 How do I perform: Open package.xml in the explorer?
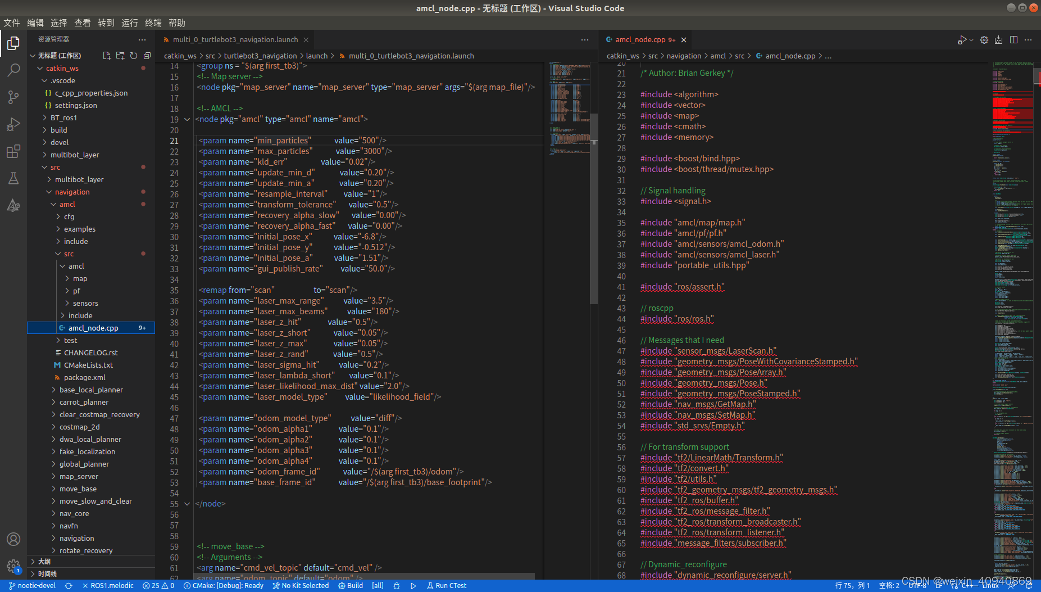(x=84, y=377)
